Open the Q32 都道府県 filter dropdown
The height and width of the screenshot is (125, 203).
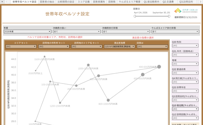coord(185,73)
